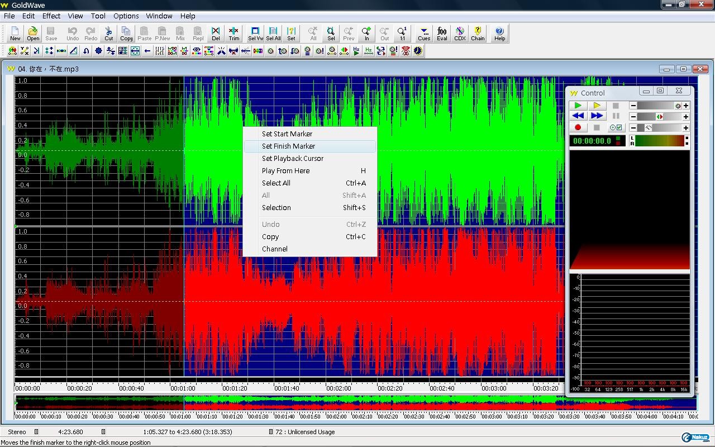This screenshot has width=715, height=447.
Task: Open the Cues points tool
Action: [x=424, y=34]
